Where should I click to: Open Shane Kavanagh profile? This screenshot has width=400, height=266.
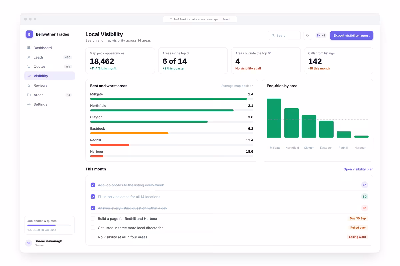coord(49,243)
